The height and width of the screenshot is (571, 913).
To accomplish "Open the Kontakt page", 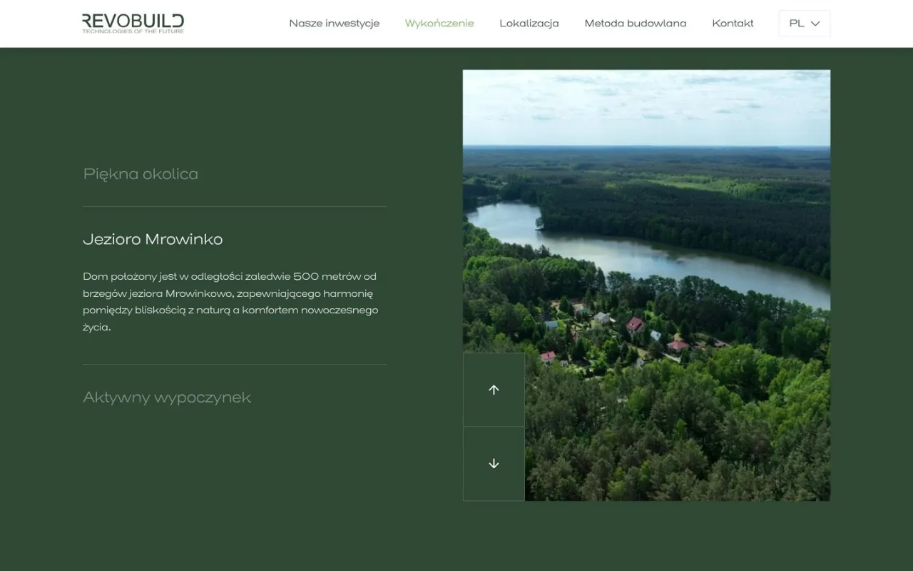I will pos(733,24).
